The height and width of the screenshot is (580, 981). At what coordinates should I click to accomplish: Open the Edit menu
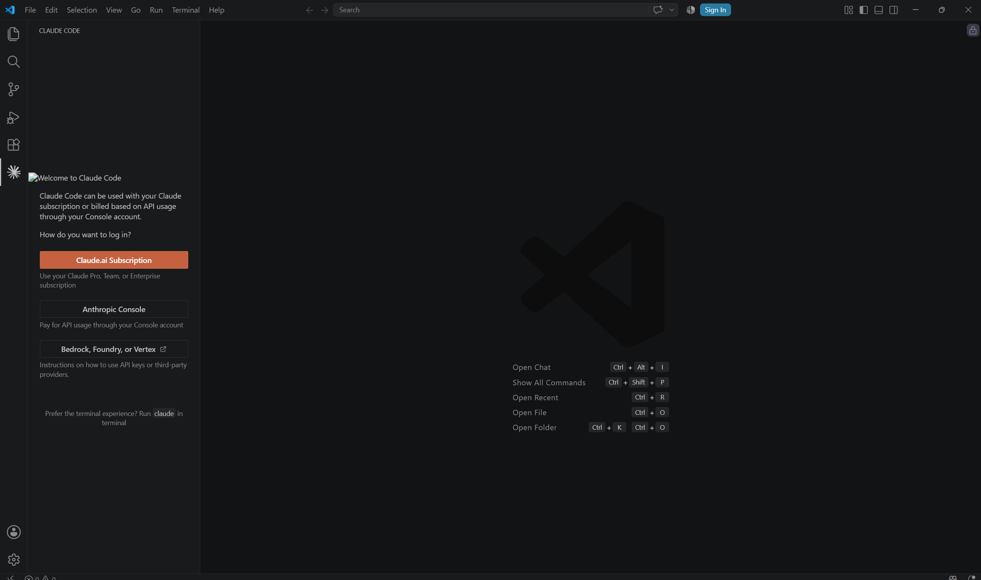click(51, 10)
